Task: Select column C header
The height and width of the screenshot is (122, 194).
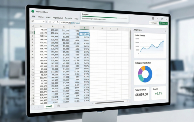Action: coord(64,27)
